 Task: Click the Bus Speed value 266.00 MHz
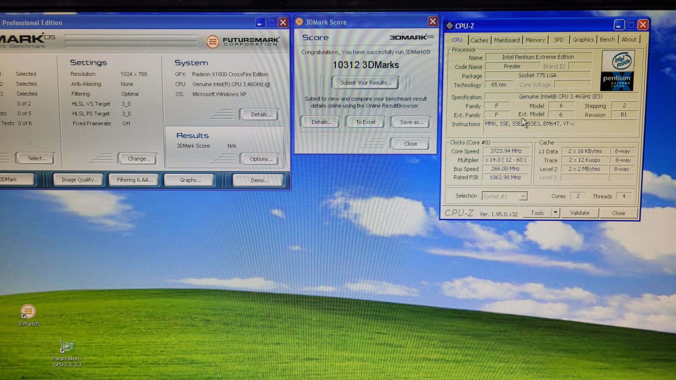coord(506,169)
